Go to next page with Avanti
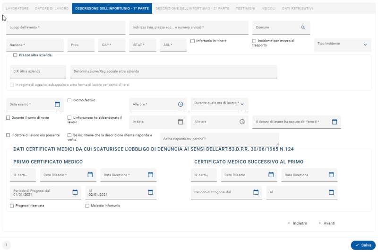The height and width of the screenshot is (252, 378). point(326,223)
